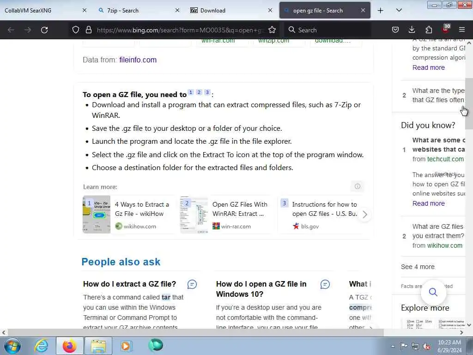Bookmark this page with star icon
473x355 pixels.
pos(272,30)
